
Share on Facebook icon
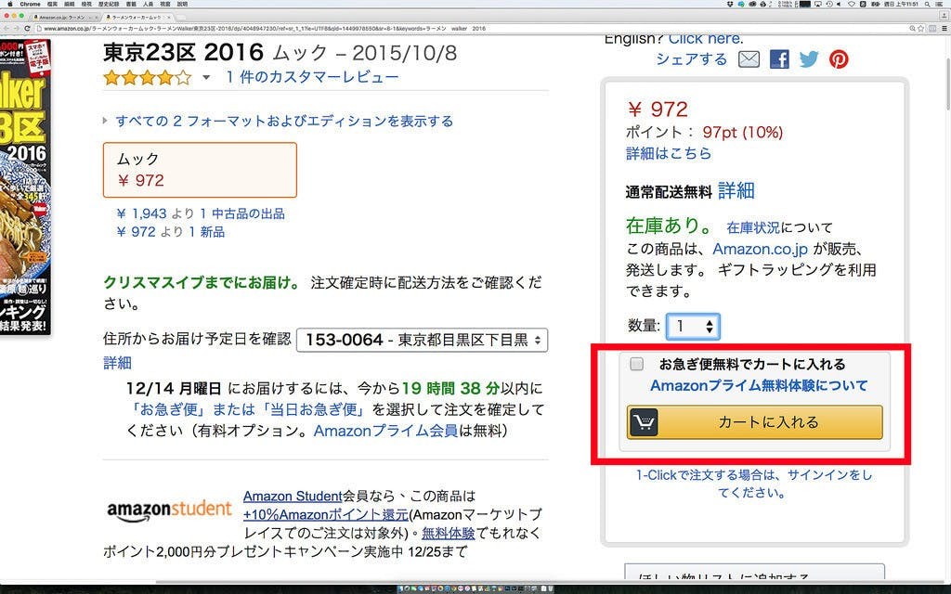[779, 59]
